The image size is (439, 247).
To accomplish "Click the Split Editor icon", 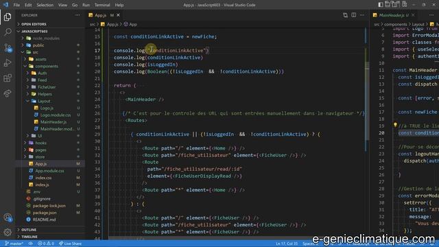I will pos(354,15).
